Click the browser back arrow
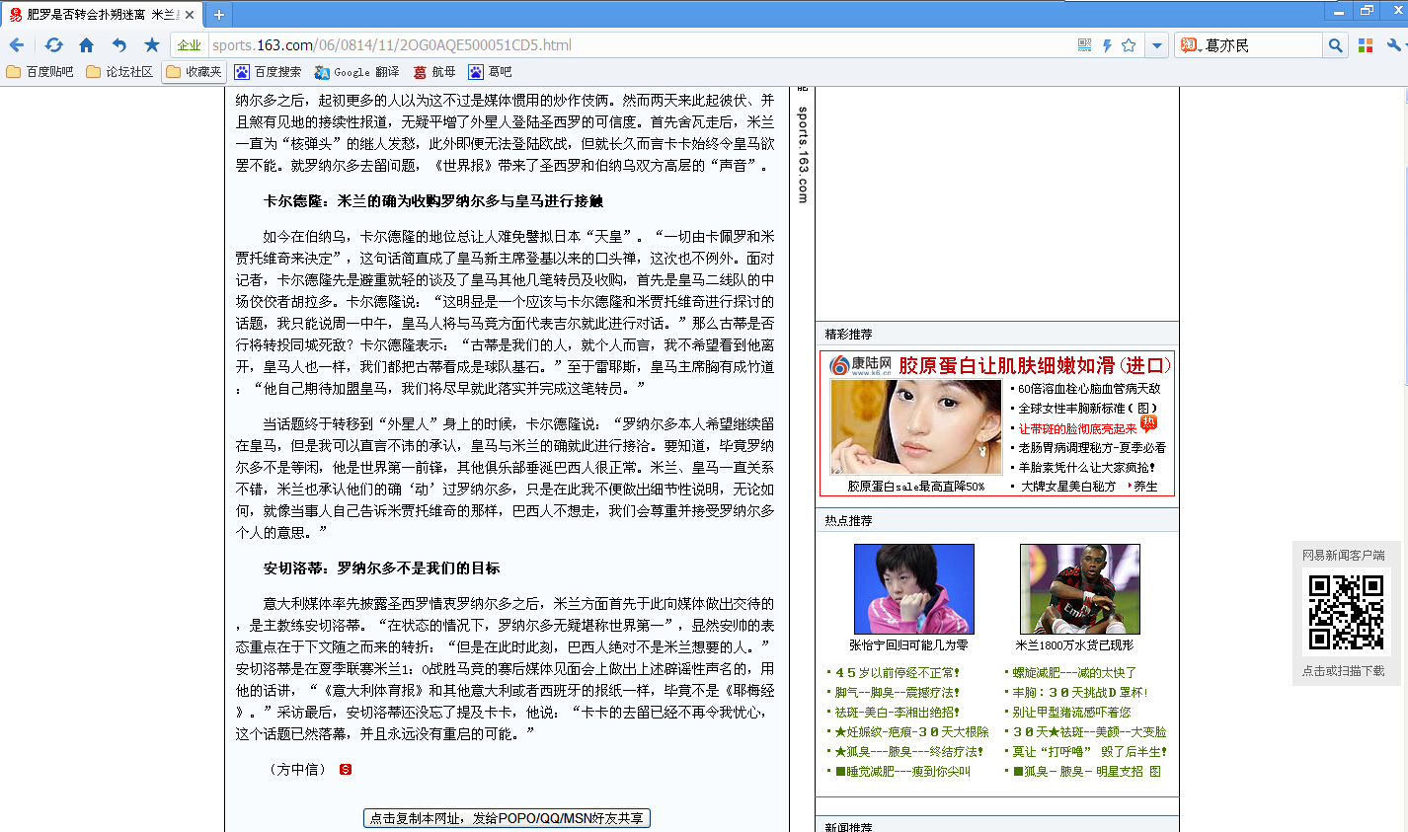This screenshot has width=1408, height=832. [17, 45]
